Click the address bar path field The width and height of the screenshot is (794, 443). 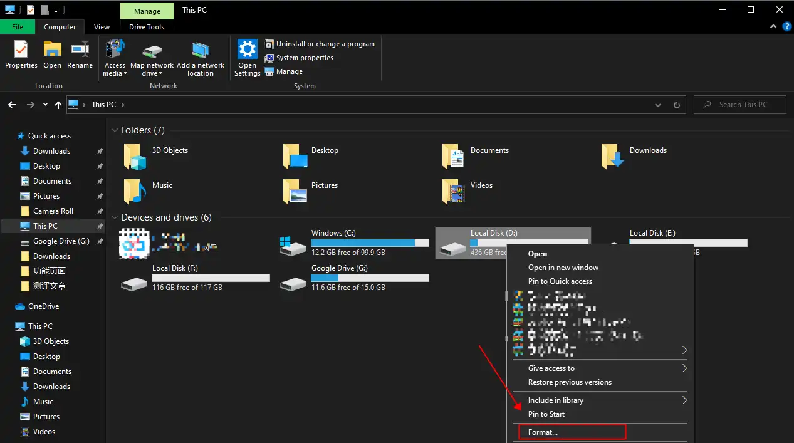(376, 105)
